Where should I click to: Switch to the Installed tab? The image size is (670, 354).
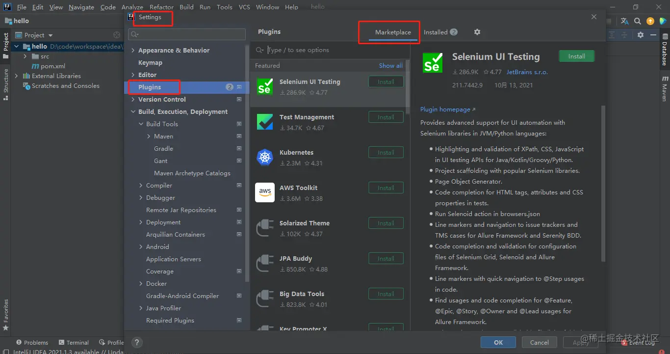[440, 32]
